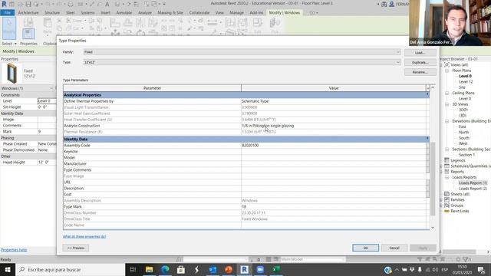
Task: Collapse Floor Plans node in Project Browser
Action: (447, 71)
